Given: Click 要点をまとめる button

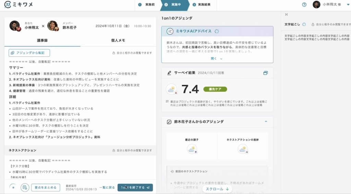Looking at the screenshot, I should point(46,187).
